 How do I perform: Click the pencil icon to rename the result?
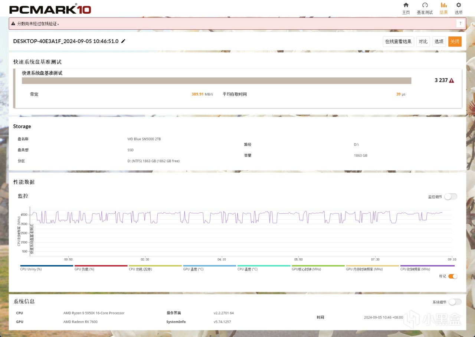pyautogui.click(x=123, y=41)
